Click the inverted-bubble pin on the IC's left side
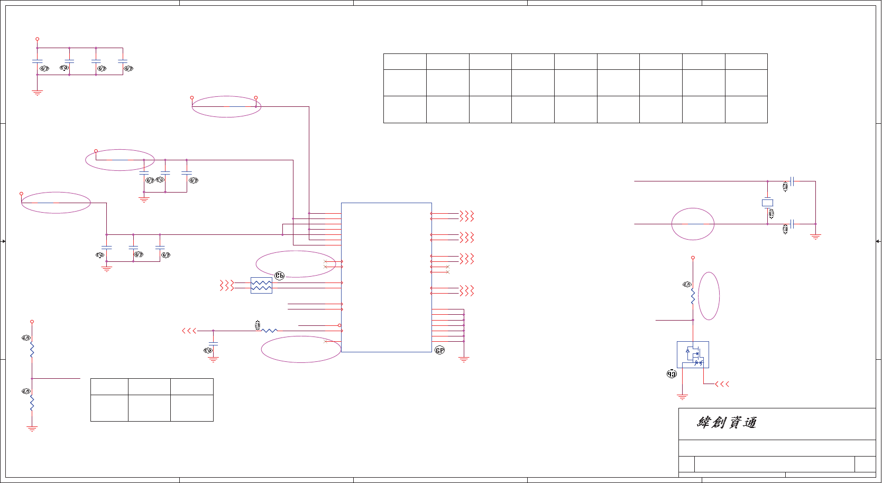The width and height of the screenshot is (882, 483). coord(339,325)
